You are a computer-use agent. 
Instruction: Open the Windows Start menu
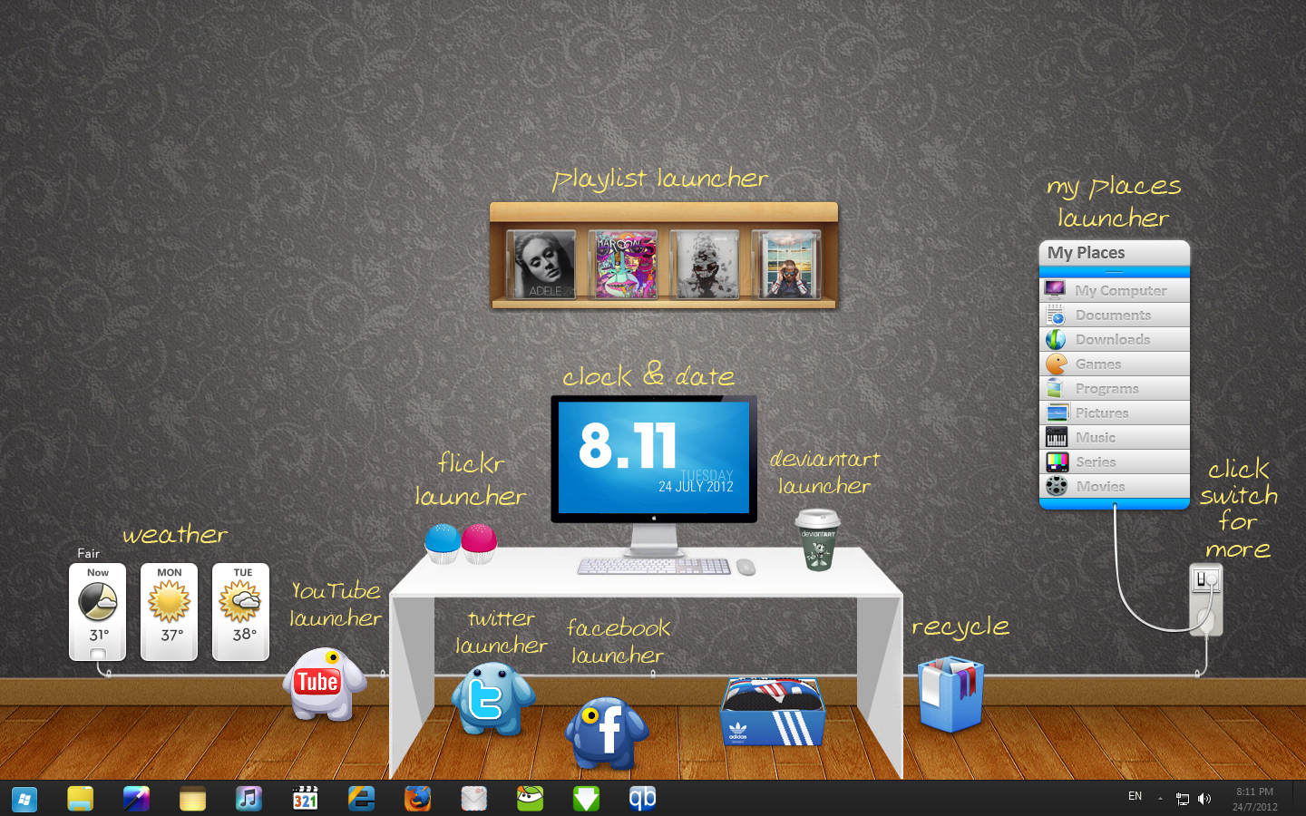click(x=24, y=799)
